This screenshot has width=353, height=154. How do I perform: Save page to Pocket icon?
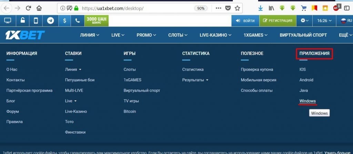click(x=228, y=8)
